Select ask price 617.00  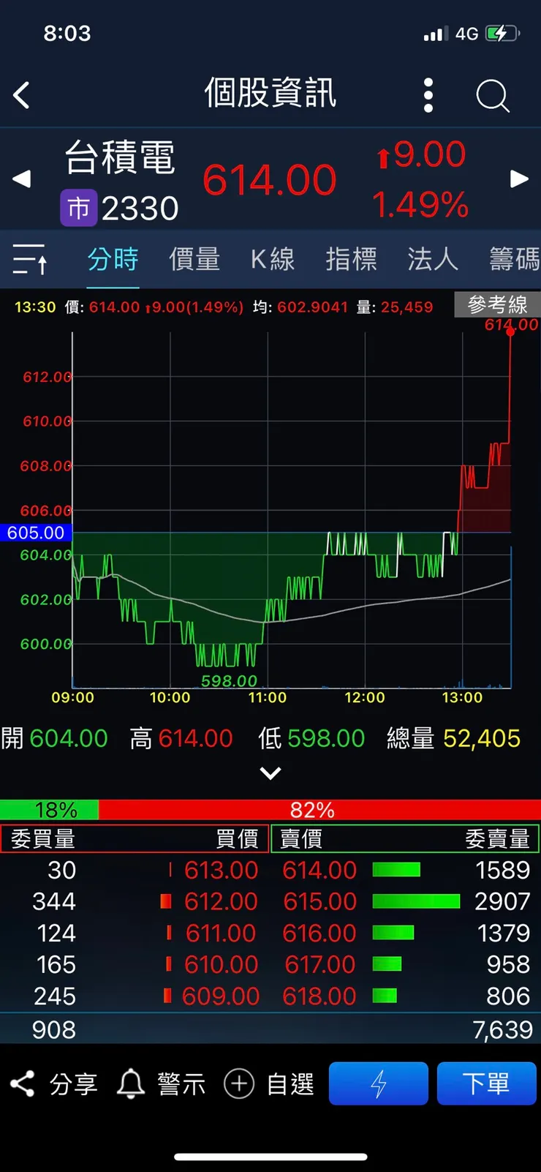[319, 964]
